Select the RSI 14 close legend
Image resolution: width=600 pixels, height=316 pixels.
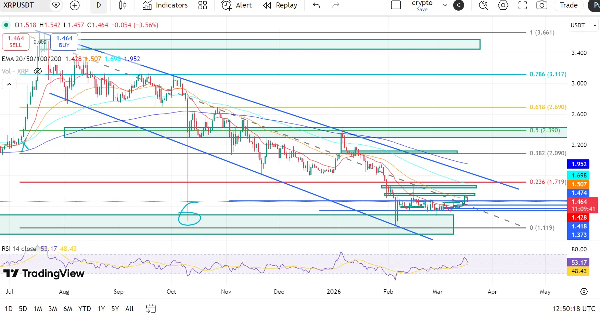point(19,249)
